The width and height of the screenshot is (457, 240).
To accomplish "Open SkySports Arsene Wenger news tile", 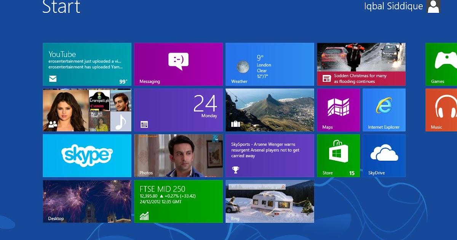I will point(270,155).
